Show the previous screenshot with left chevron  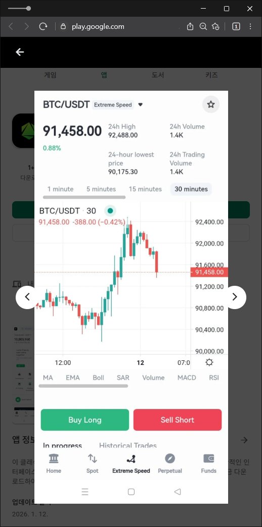27,297
